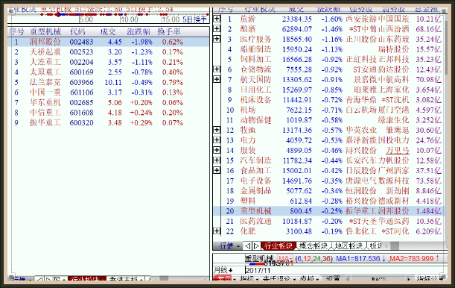The width and height of the screenshot is (455, 288).
Task: Open the 万里马 stock link
Action: (397, 151)
